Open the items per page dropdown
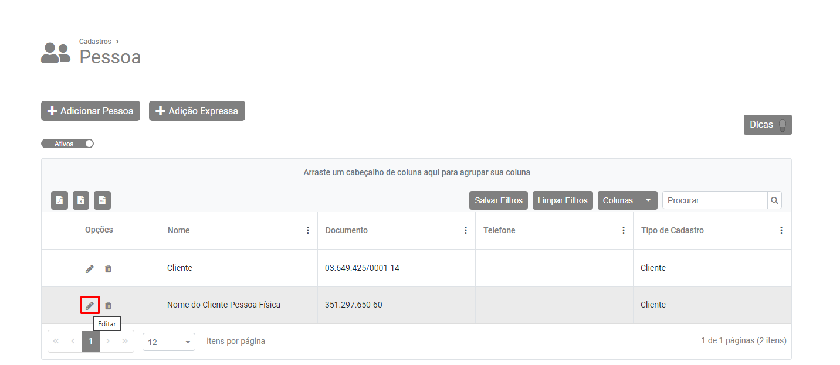 tap(169, 342)
